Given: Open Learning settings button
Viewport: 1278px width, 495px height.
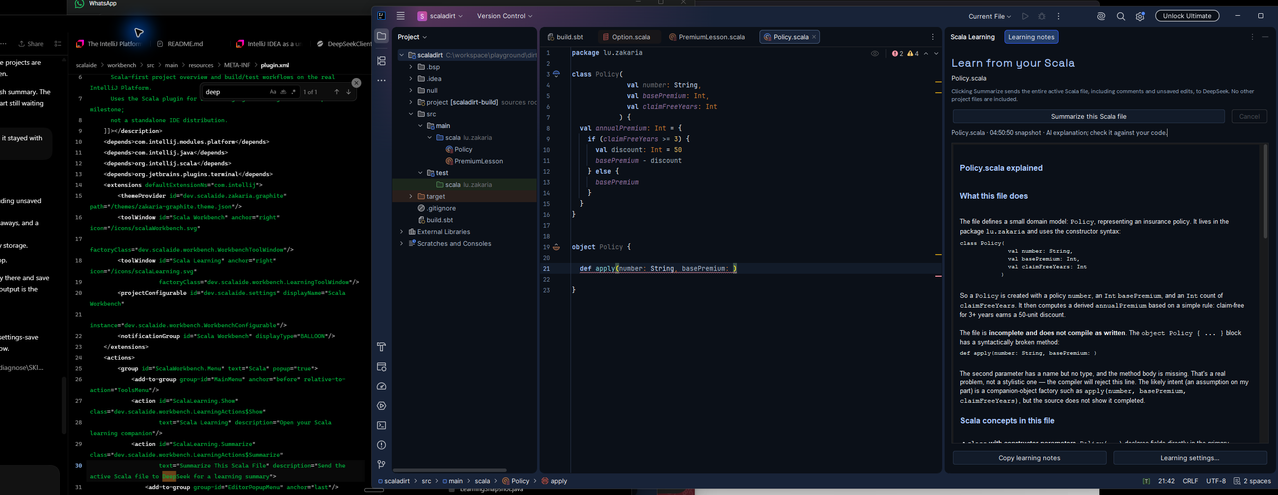Looking at the screenshot, I should 1190,458.
